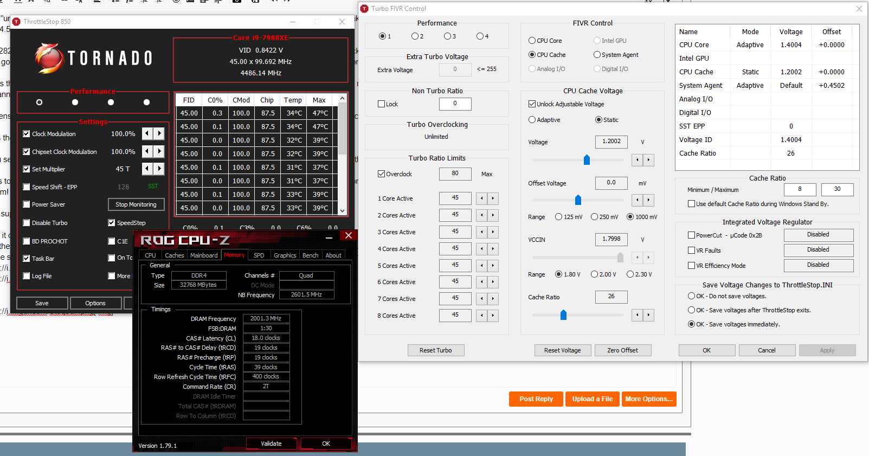Image resolution: width=869 pixels, height=456 pixels.
Task: Open the CPU tab in CPU-Z
Action: tap(150, 255)
